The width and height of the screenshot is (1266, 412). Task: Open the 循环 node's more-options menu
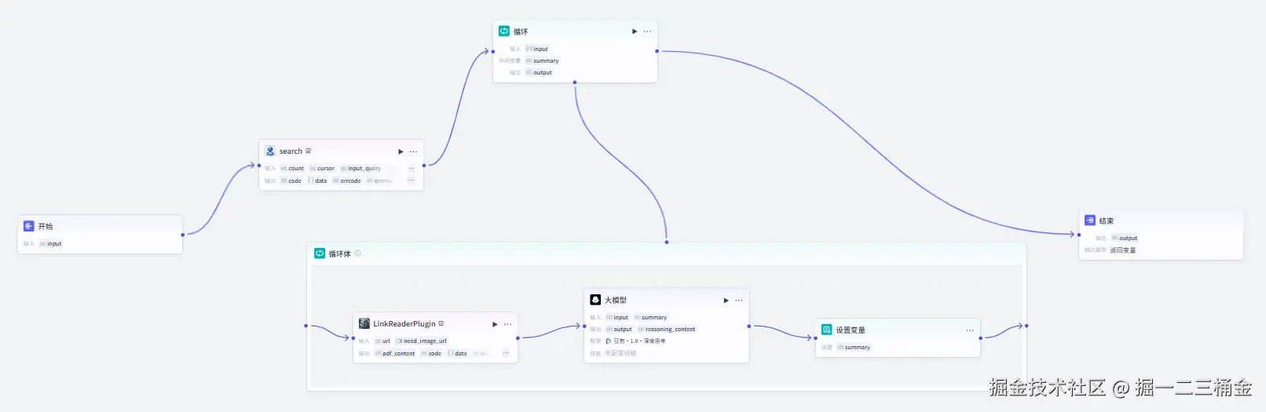tap(647, 31)
